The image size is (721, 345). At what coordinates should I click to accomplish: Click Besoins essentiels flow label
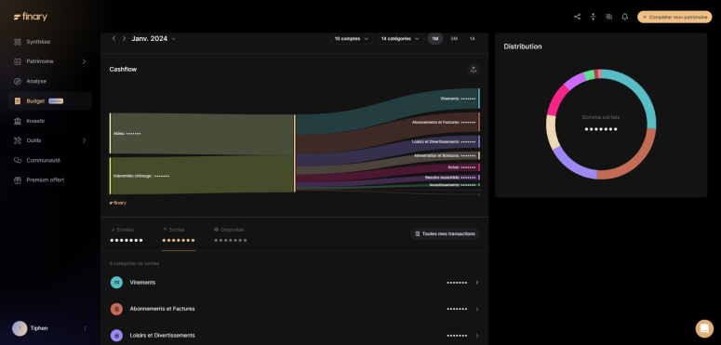click(x=450, y=178)
